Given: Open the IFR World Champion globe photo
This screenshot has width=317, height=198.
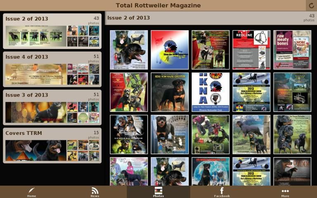Looking at the screenshot, I should click(x=211, y=171).
